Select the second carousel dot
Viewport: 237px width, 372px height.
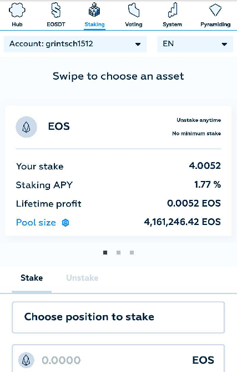point(119,252)
